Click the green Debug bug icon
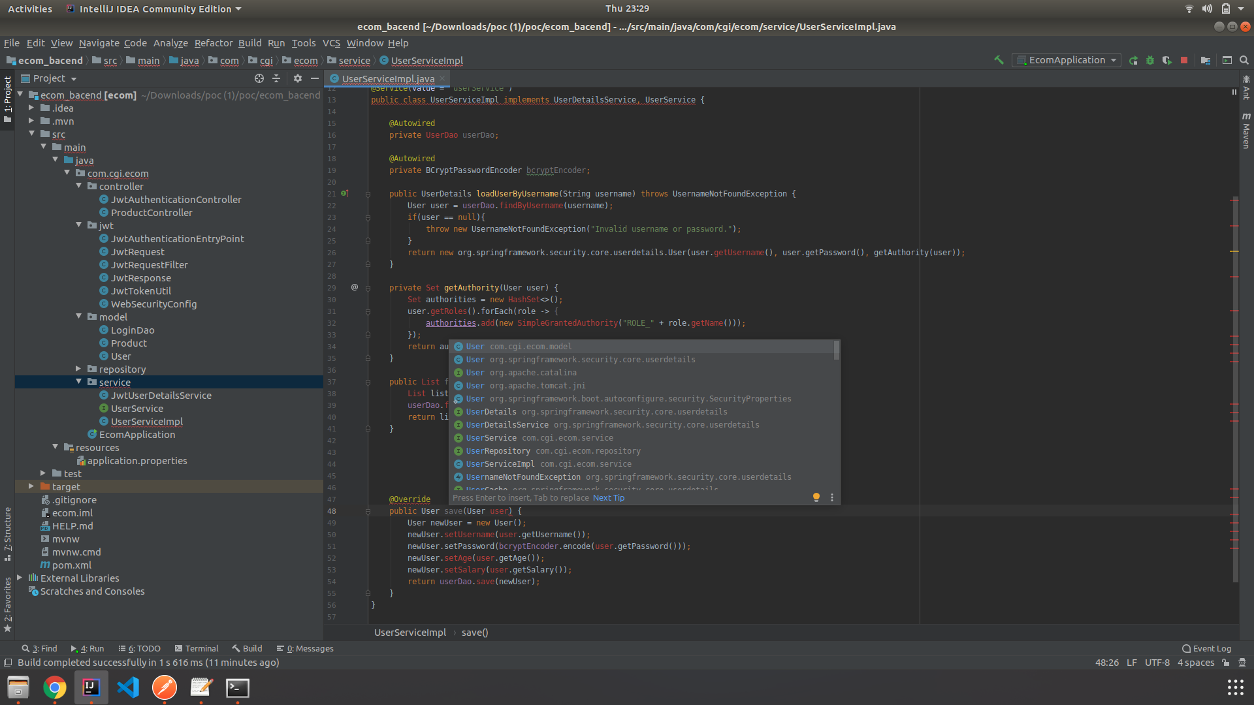The image size is (1254, 705). pyautogui.click(x=1150, y=60)
